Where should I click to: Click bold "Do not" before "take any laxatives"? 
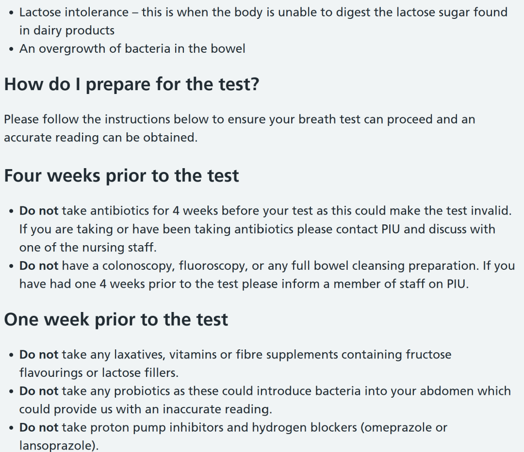click(x=39, y=355)
